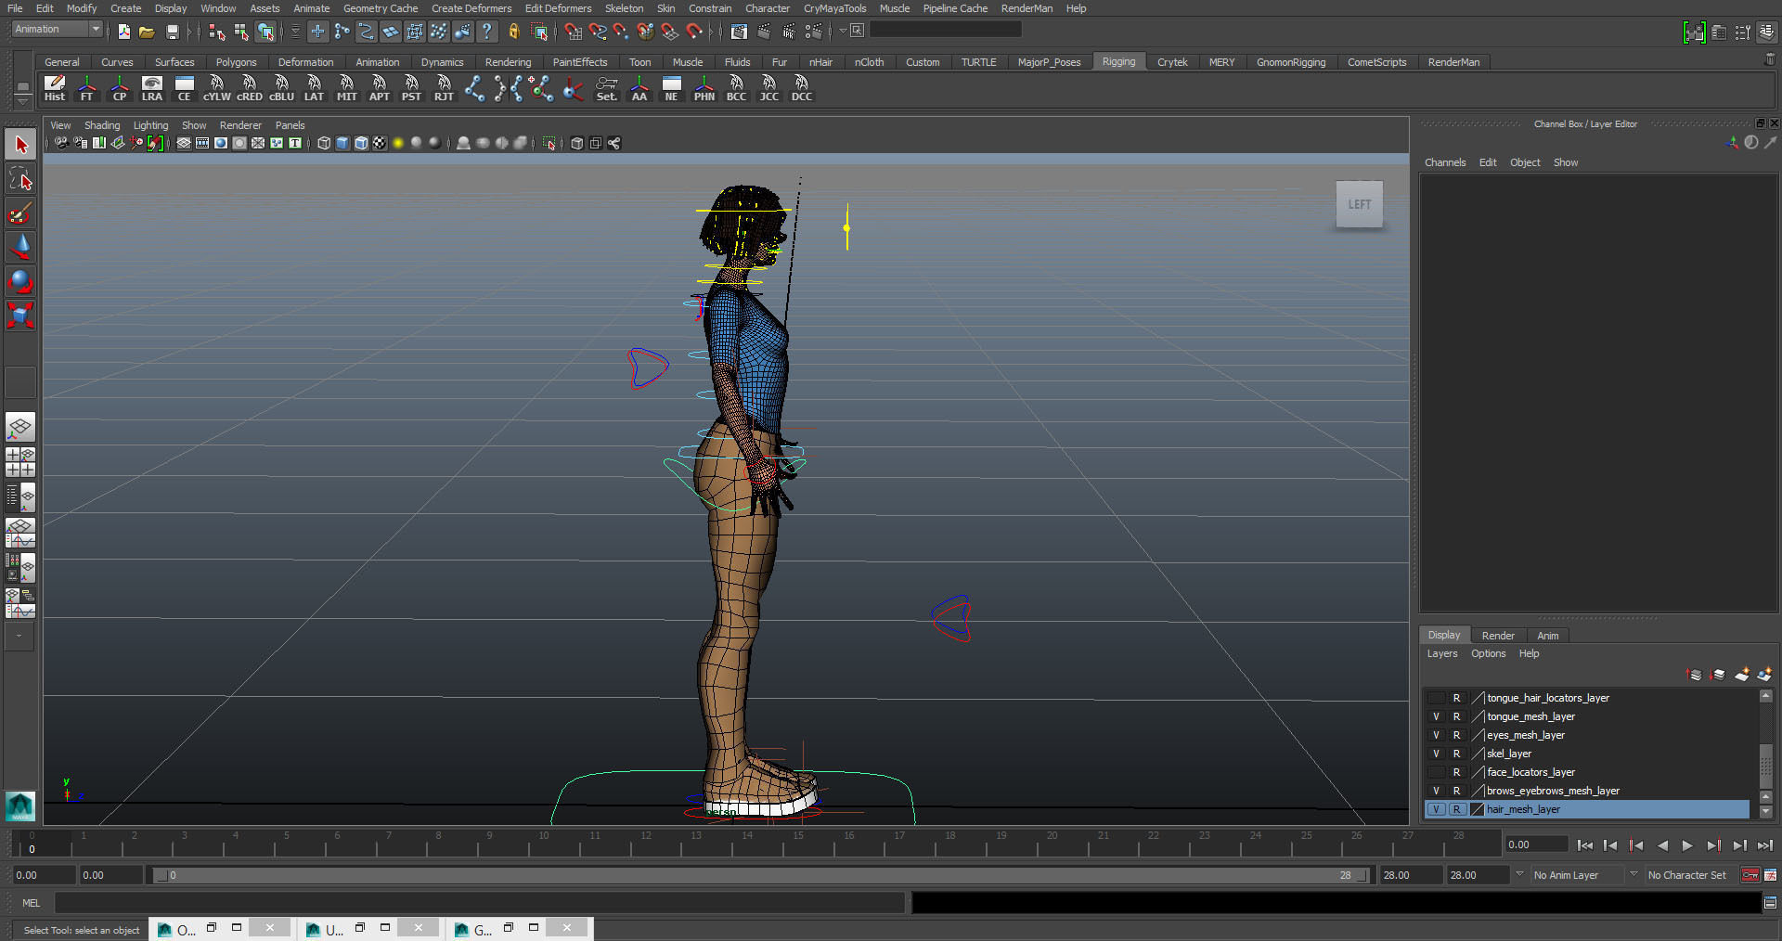1782x941 pixels.
Task: Open the No Character Set dropdown arrow
Action: (x=1633, y=874)
